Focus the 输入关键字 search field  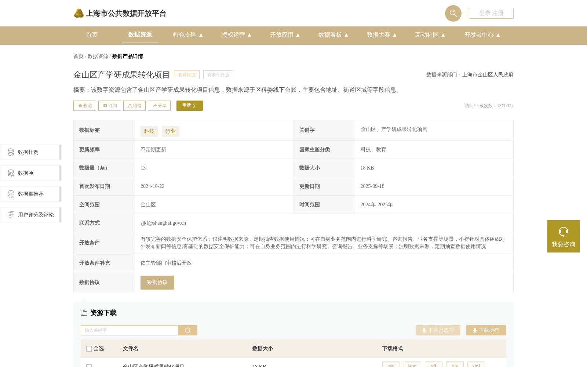point(130,330)
